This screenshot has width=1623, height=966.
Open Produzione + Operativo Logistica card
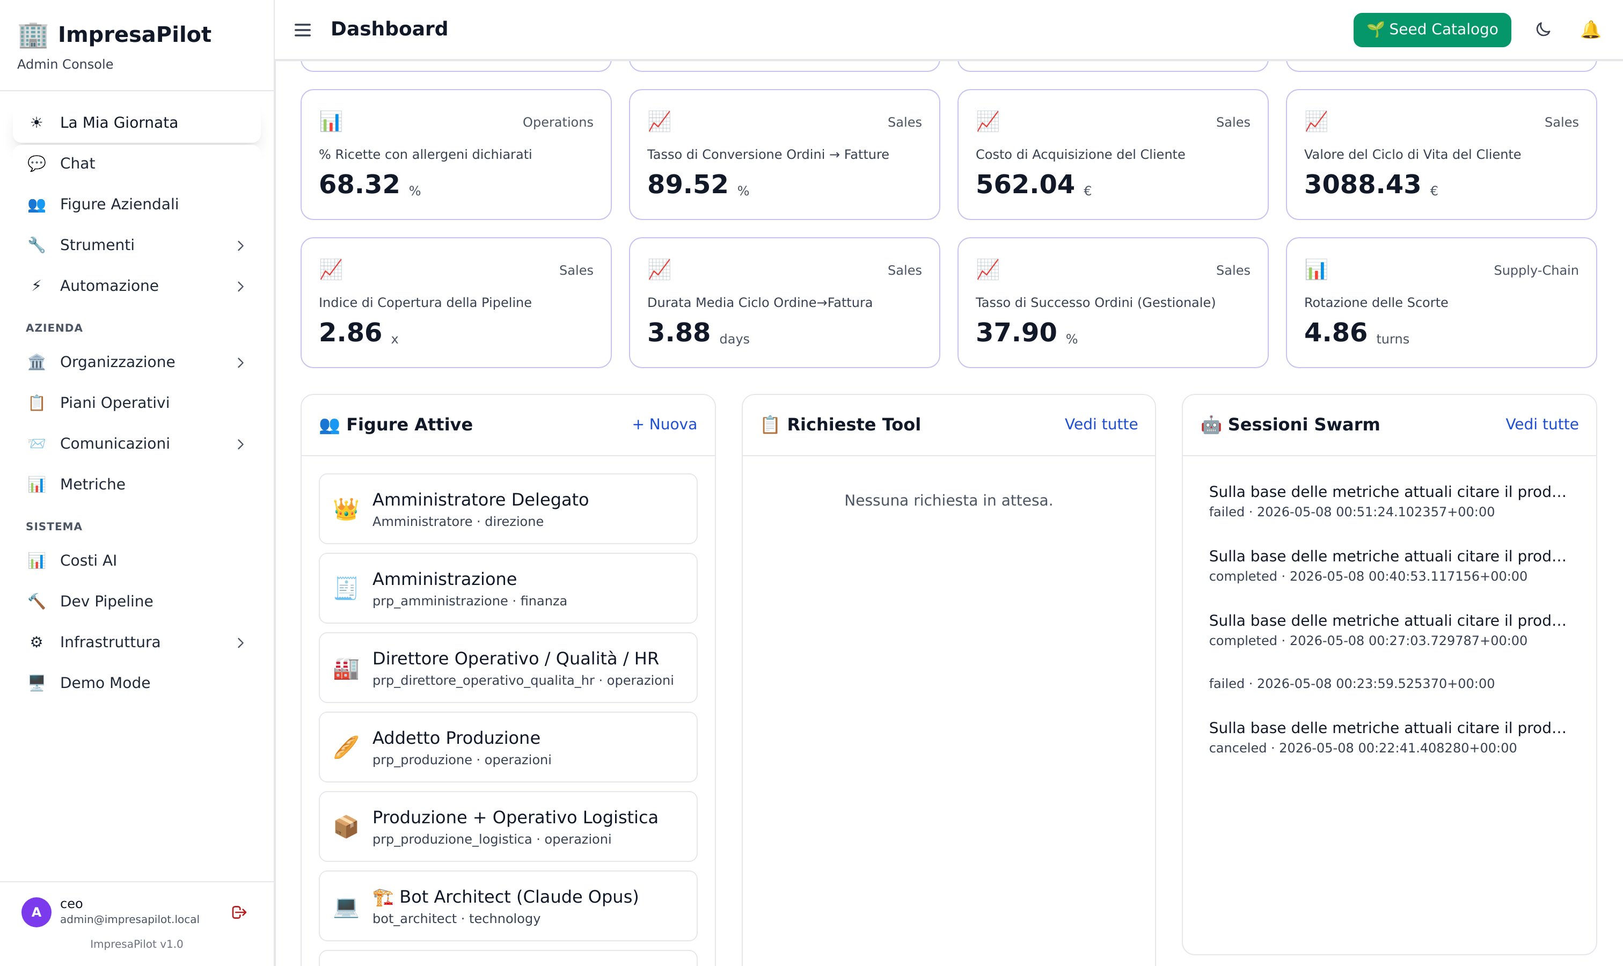coord(508,826)
